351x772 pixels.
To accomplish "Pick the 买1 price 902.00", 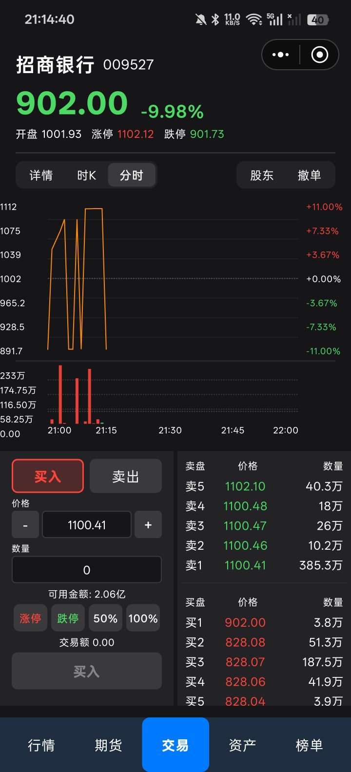I will tap(245, 622).
